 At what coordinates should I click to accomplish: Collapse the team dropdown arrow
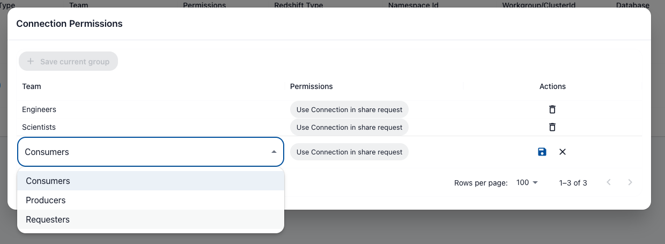tap(274, 152)
